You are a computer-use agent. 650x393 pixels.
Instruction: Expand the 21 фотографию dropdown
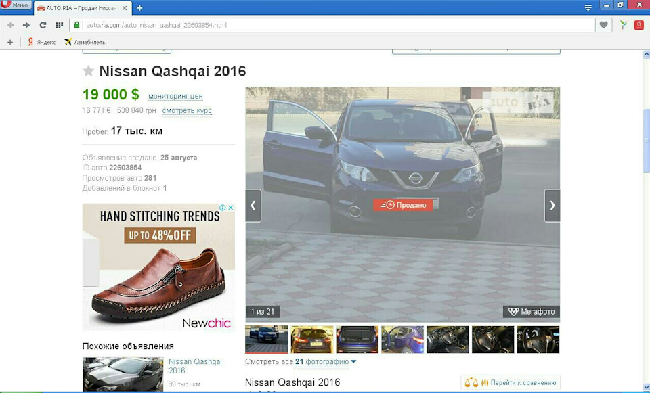coord(326,361)
